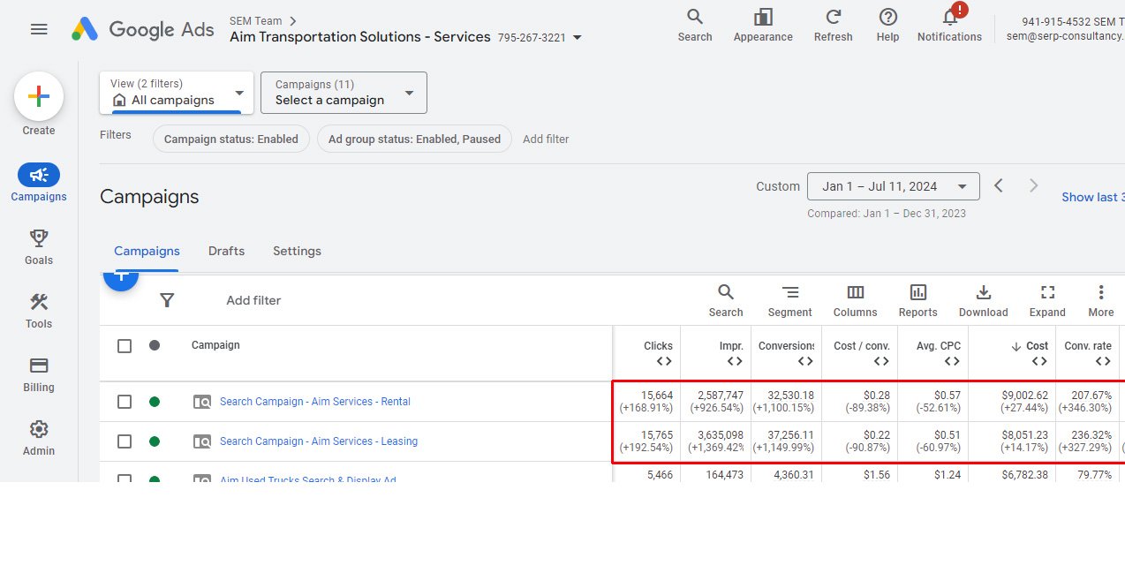Switch to the Campaigns tab

pos(147,252)
